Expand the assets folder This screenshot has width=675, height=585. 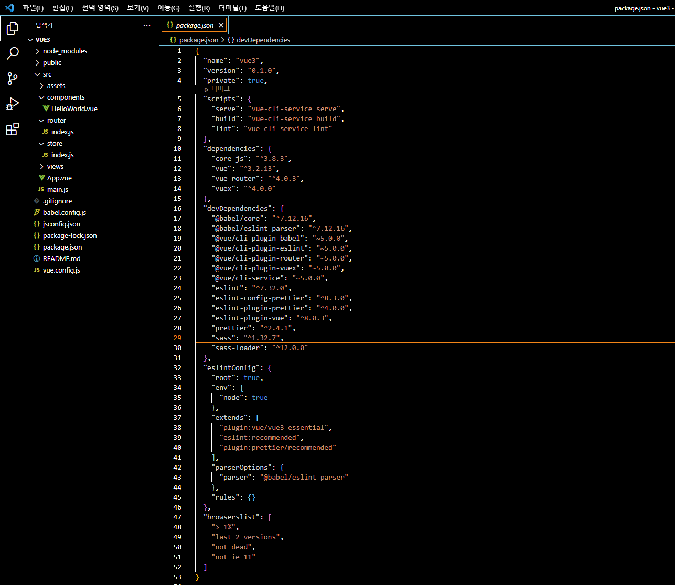point(41,85)
